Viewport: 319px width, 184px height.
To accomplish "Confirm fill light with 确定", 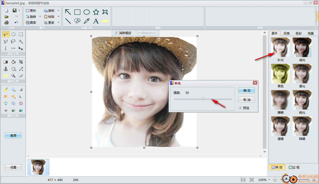I will 247,90.
